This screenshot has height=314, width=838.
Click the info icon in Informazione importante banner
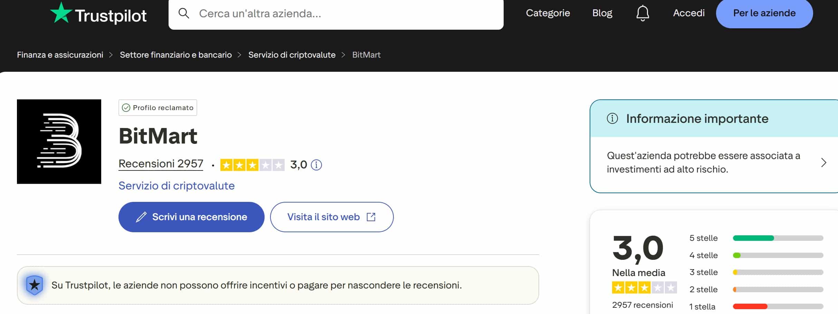pyautogui.click(x=612, y=118)
